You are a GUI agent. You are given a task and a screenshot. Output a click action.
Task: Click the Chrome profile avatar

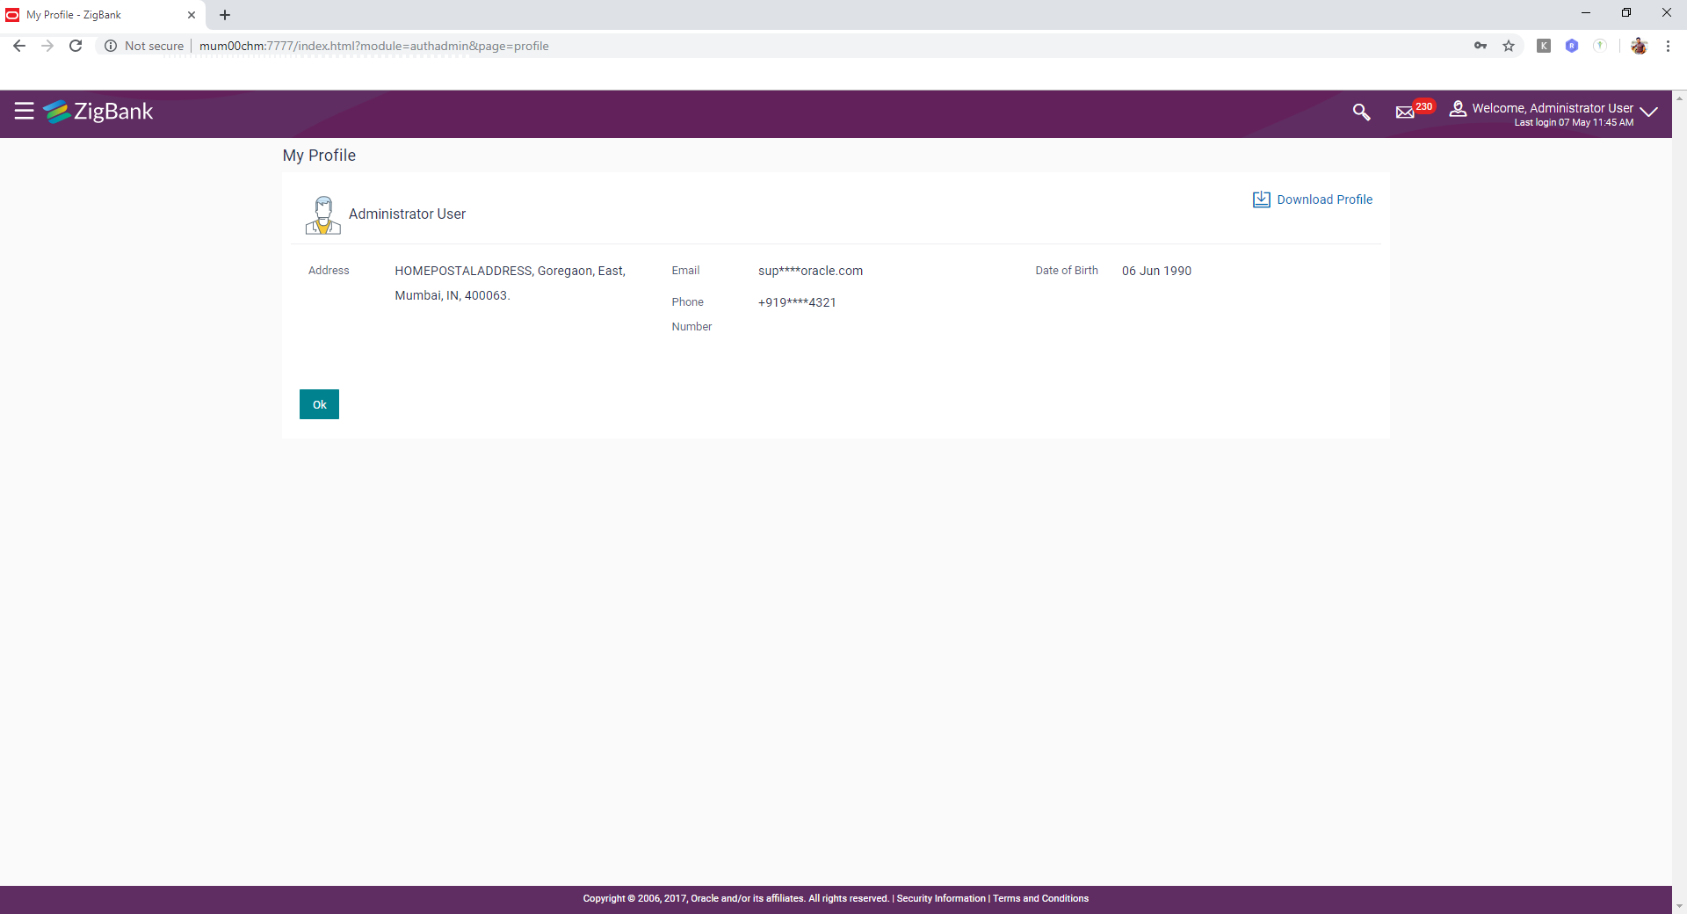click(1639, 46)
